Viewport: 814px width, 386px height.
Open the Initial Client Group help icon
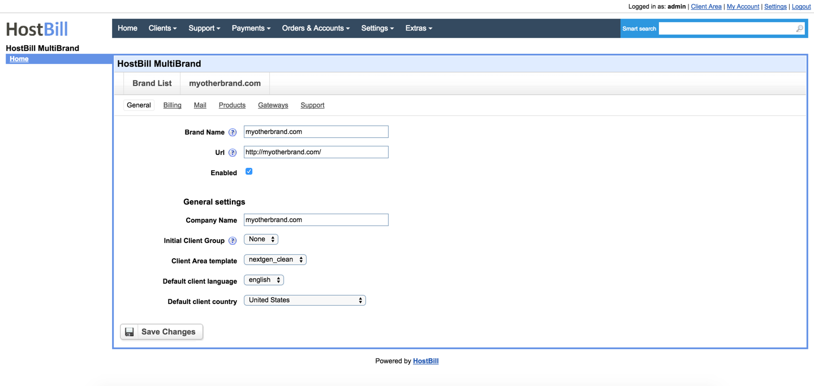coord(232,241)
